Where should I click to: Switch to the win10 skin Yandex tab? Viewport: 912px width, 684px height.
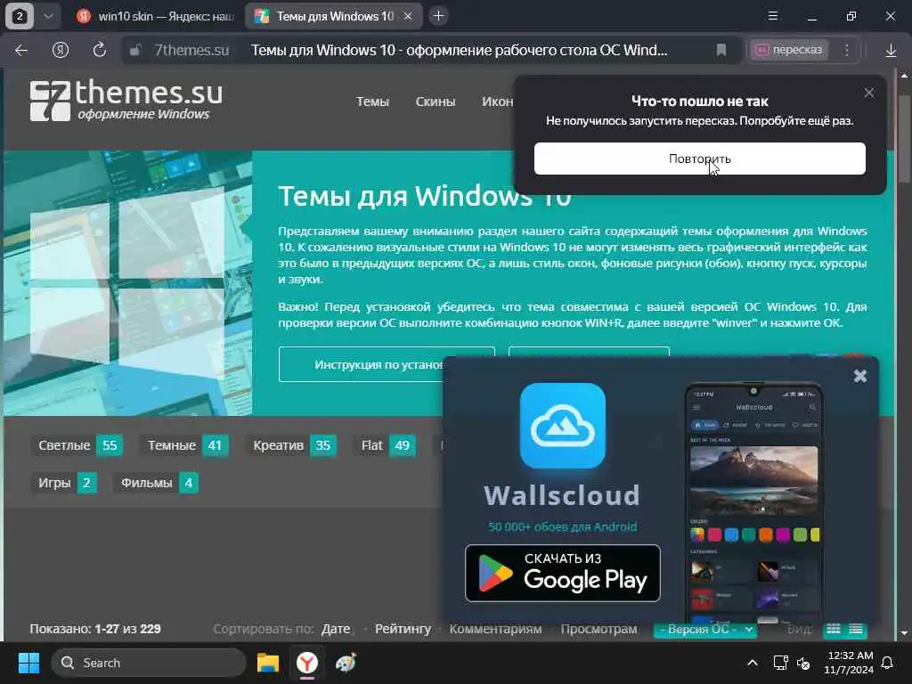pos(155,16)
